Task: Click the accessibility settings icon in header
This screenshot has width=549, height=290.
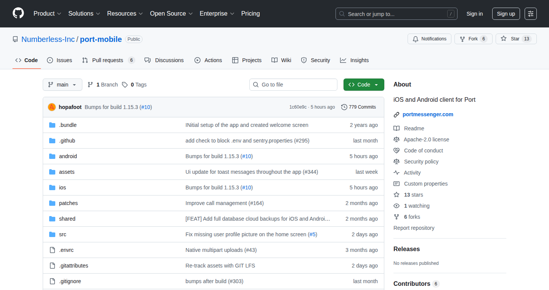Action: click(531, 14)
